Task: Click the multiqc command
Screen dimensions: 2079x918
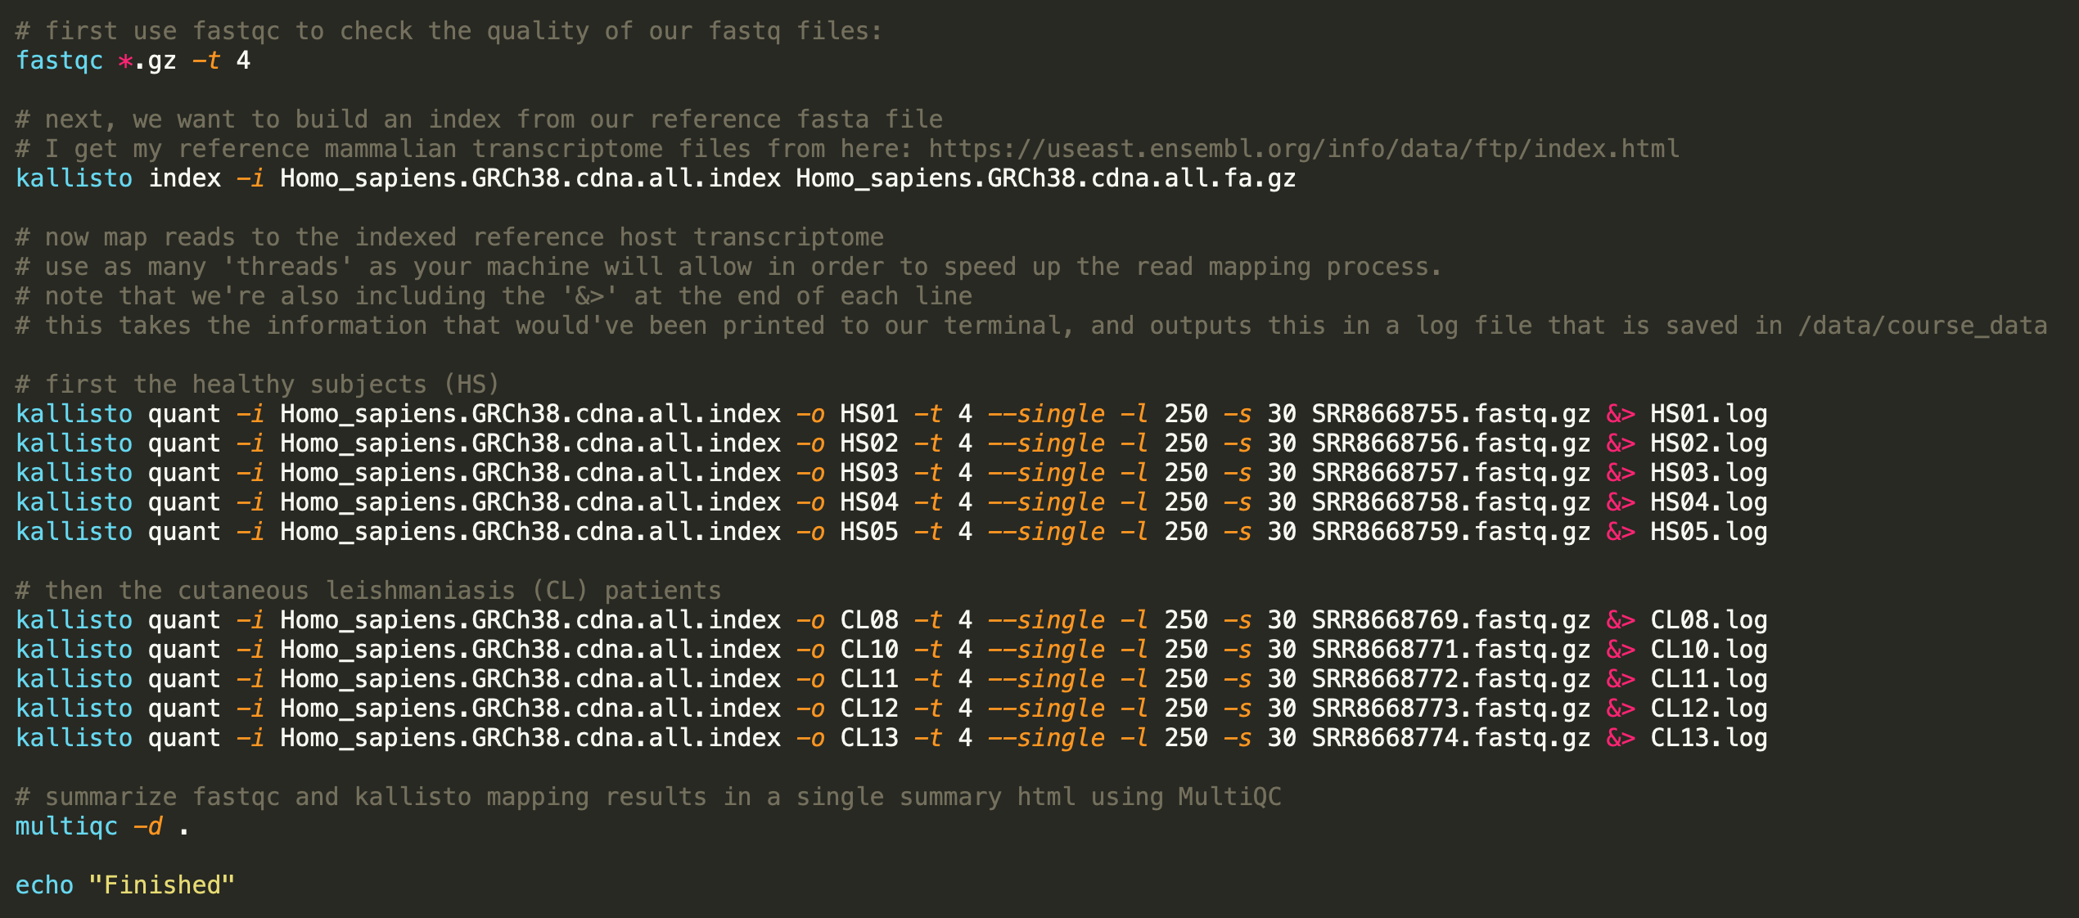Action: pos(66,827)
